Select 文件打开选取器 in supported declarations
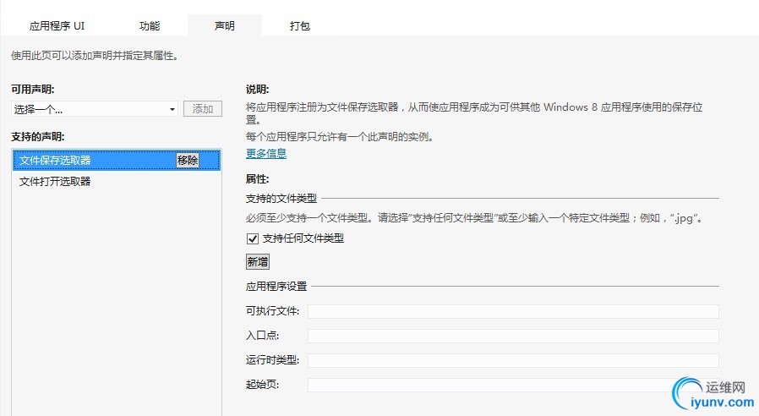The height and width of the screenshot is (416, 759). [x=116, y=182]
